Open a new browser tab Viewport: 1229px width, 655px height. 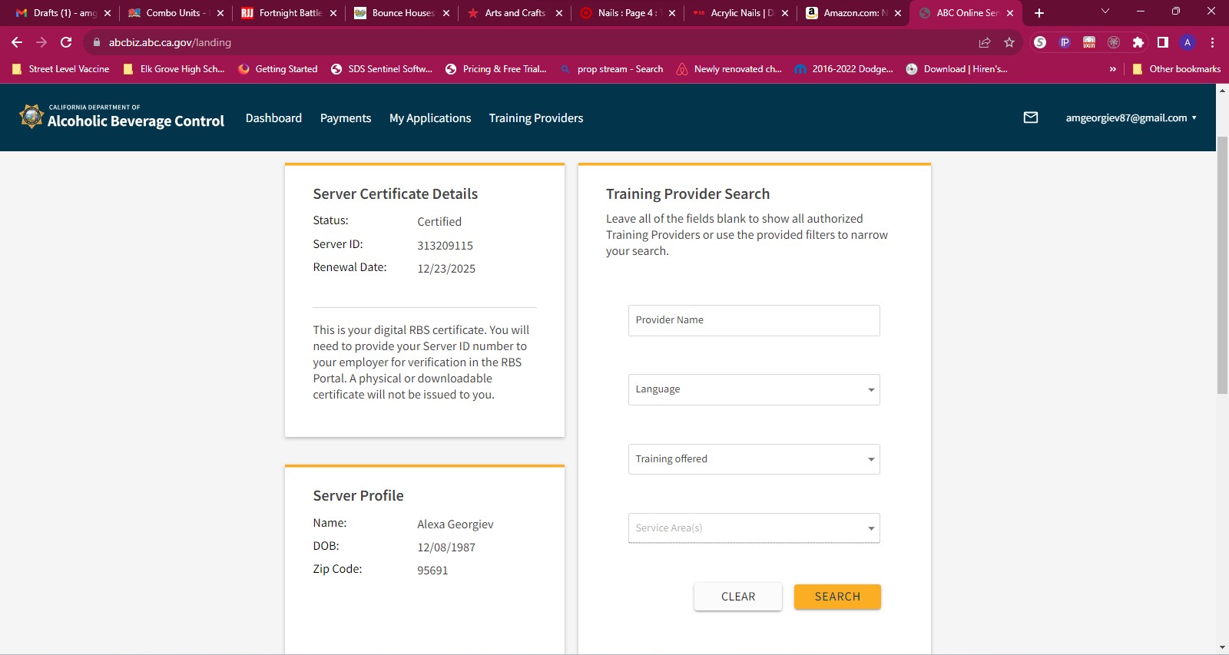[x=1039, y=13]
